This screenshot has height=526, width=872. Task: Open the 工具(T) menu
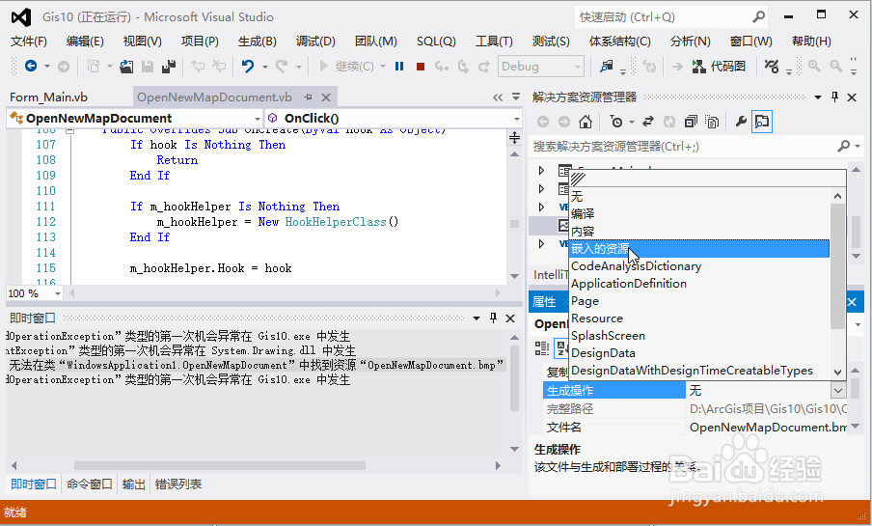point(494,42)
